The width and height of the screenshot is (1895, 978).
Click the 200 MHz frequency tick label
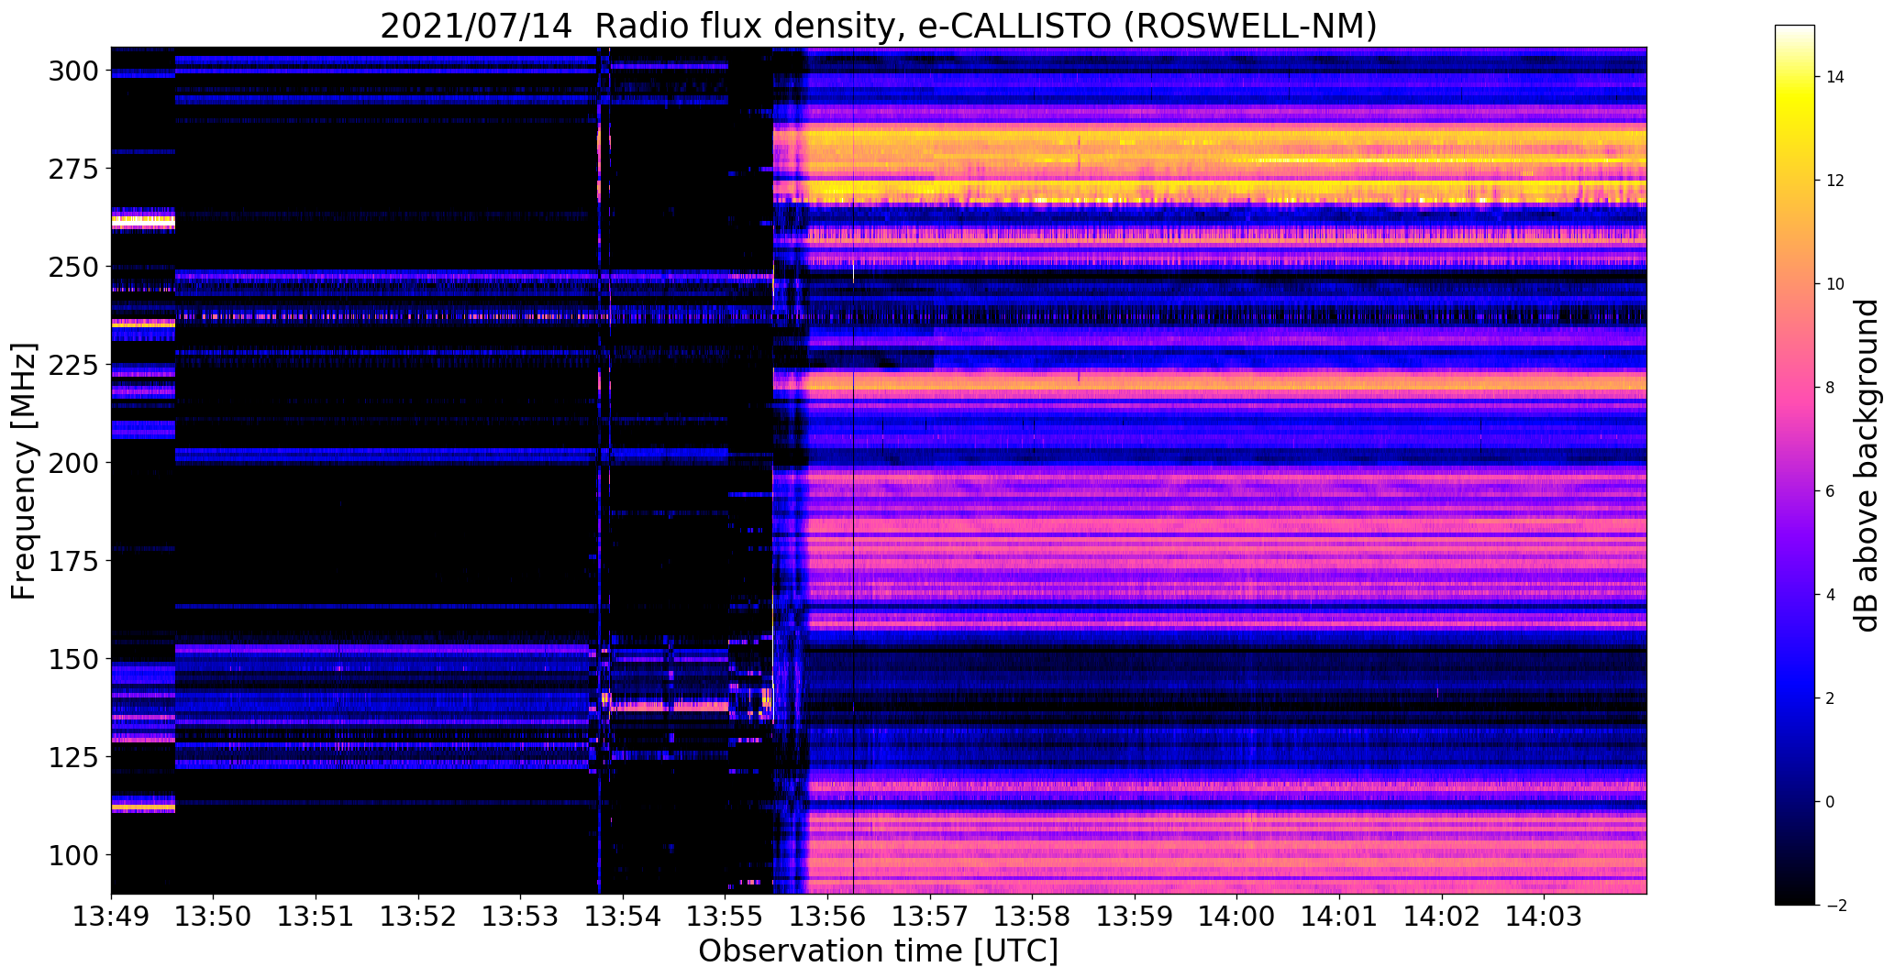[x=73, y=463]
